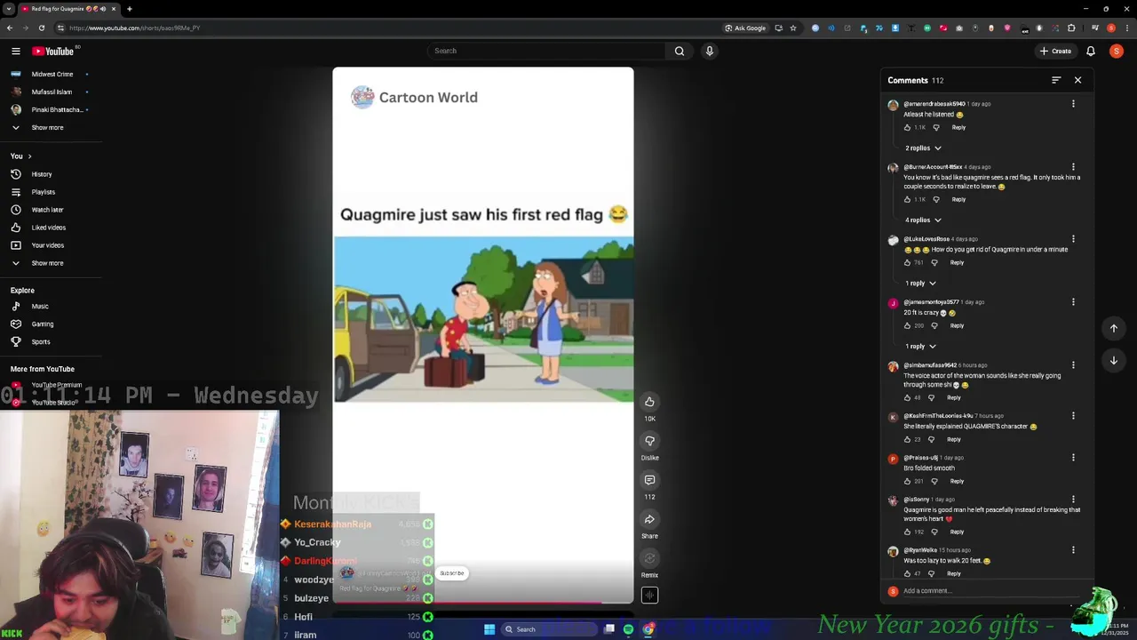Close the comments panel
1137x640 pixels.
click(x=1077, y=80)
